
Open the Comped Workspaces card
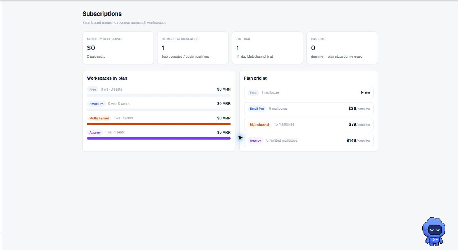193,48
